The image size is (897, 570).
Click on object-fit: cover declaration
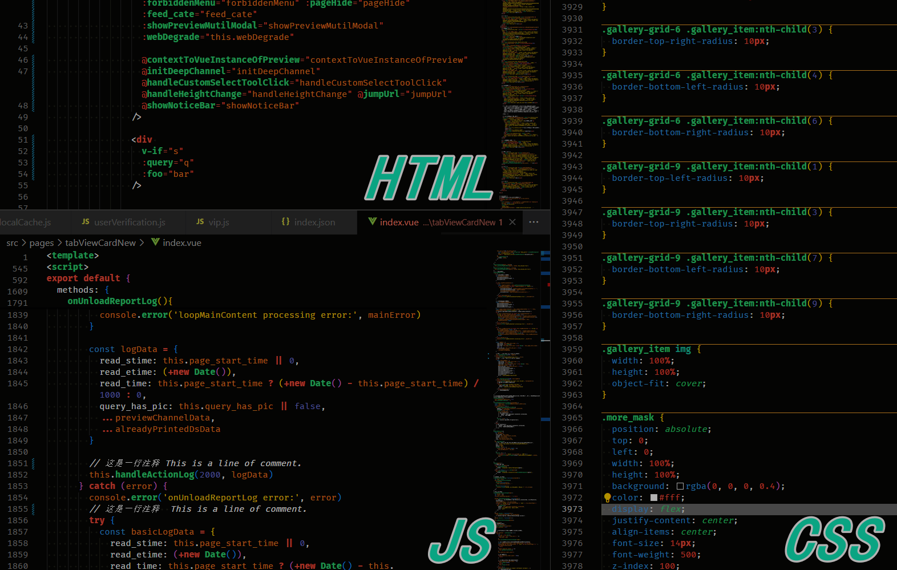(x=659, y=383)
